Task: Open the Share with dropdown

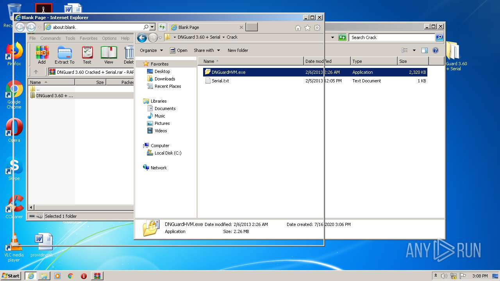Action: pyautogui.click(x=207, y=50)
